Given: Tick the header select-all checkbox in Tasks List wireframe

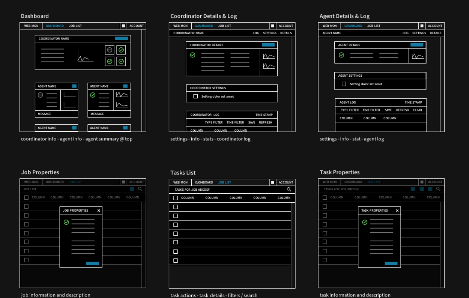Looking at the screenshot, I should pyautogui.click(x=176, y=198).
